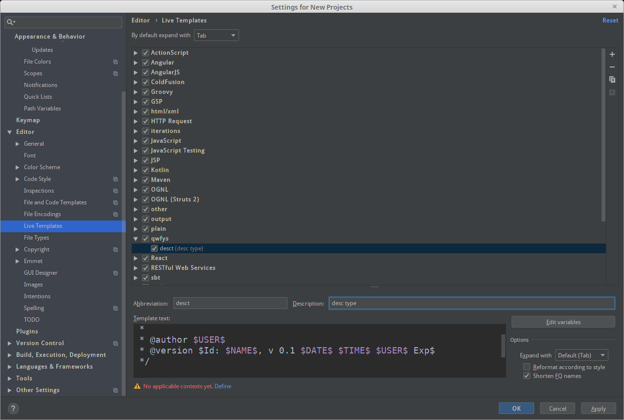Screen dimensions: 624x420
Task: Duplicate the selected template using copy icon
Action: 612,80
